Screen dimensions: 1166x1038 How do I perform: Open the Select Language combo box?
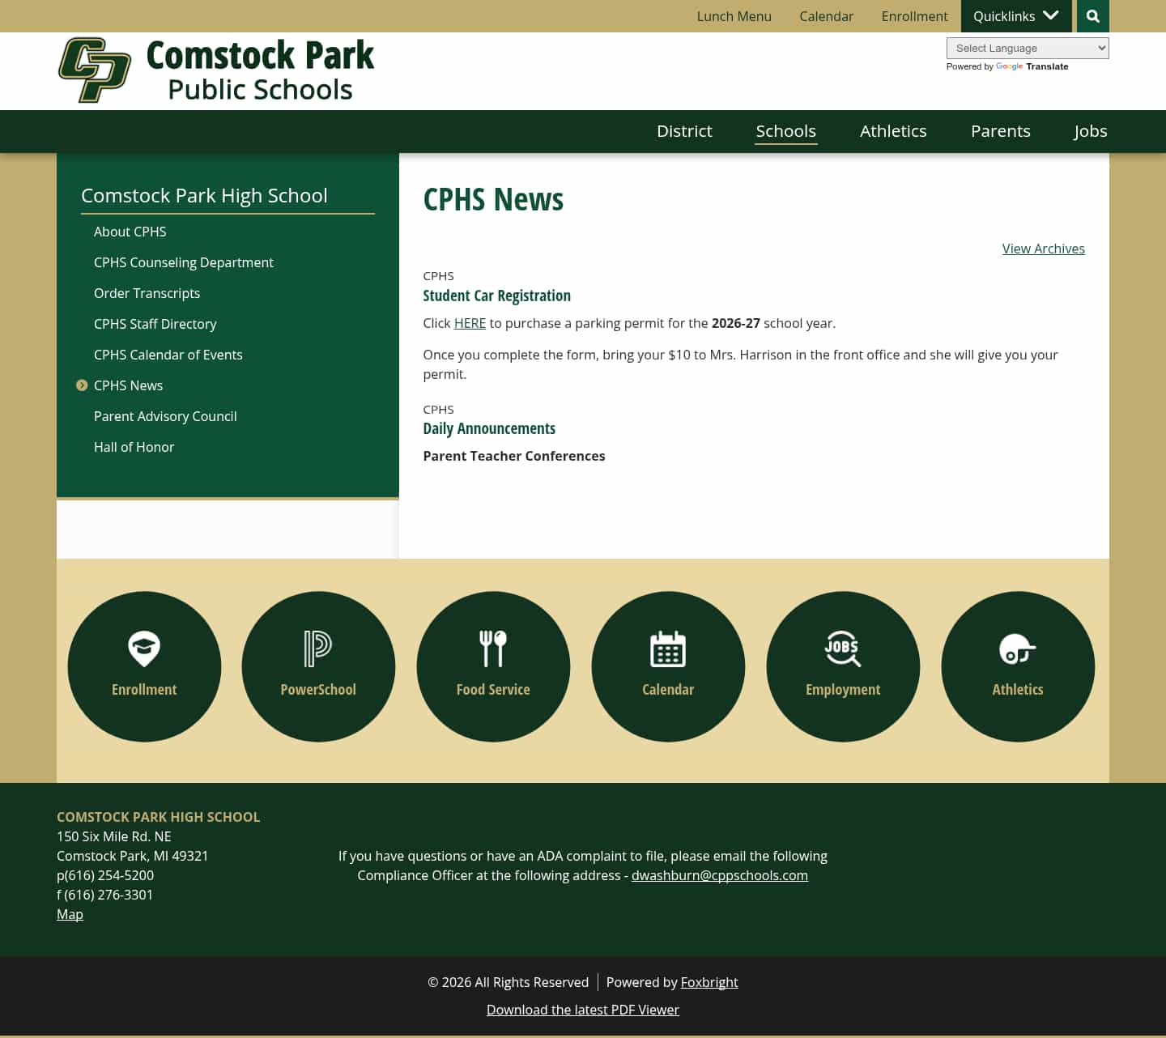click(x=1028, y=48)
